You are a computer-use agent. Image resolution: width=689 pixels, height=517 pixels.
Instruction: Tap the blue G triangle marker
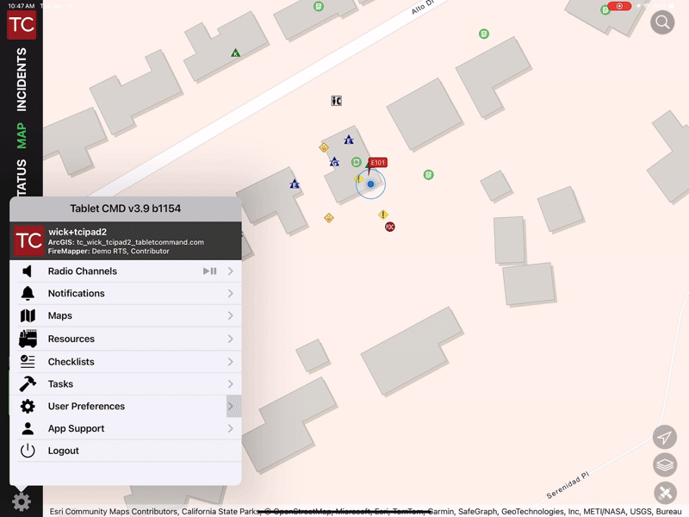click(334, 162)
